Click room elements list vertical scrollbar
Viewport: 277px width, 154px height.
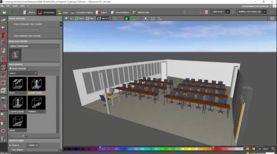57,104
